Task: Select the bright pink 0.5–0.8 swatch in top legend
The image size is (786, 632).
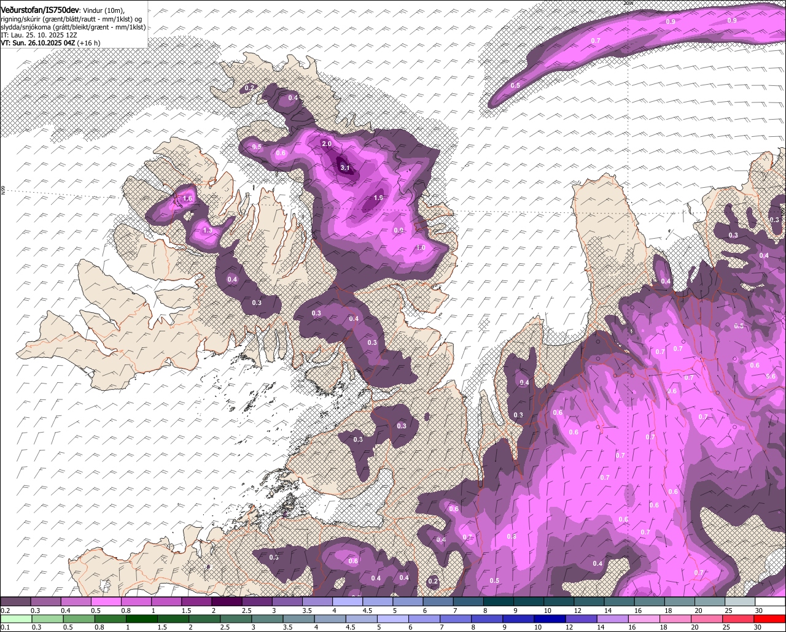Action: (106, 602)
